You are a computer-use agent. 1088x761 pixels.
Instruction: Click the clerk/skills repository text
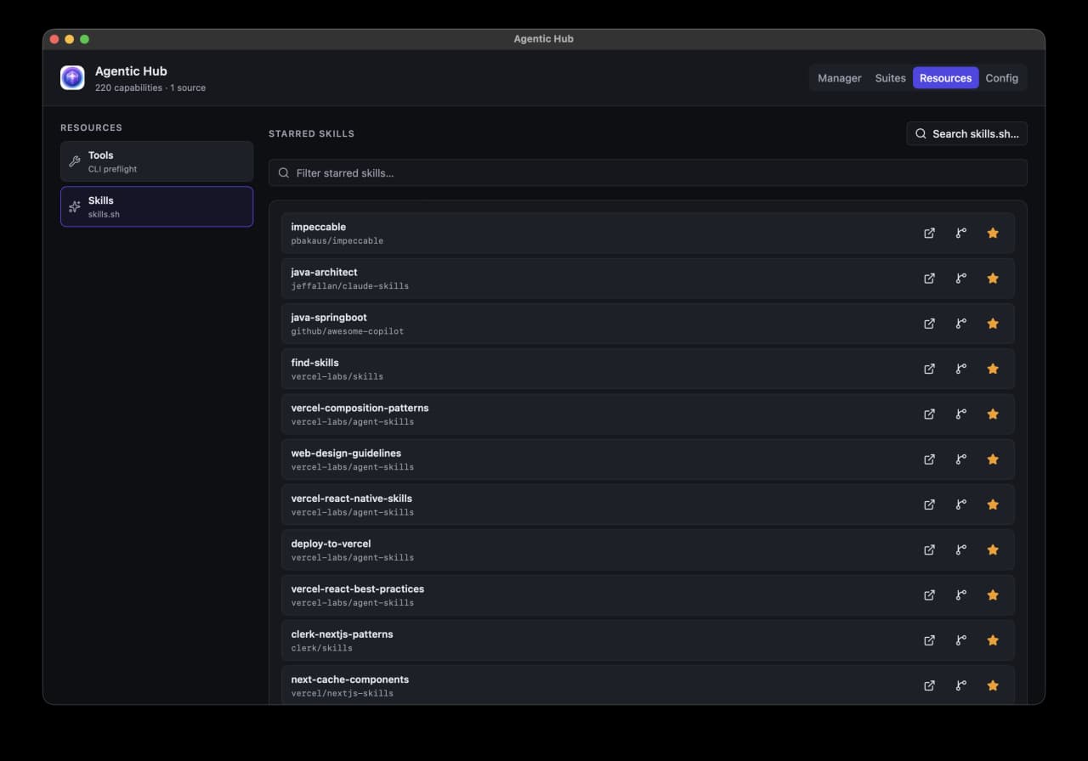322,648
